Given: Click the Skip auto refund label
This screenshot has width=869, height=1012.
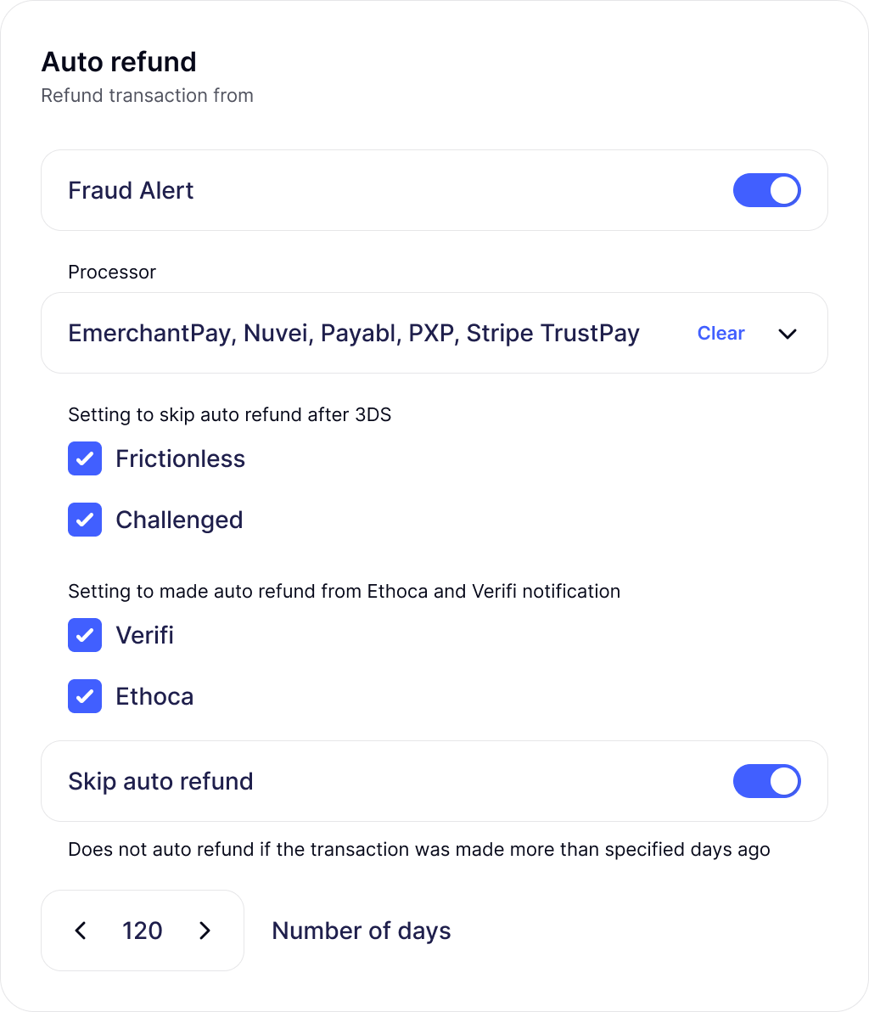Looking at the screenshot, I should pos(160,781).
